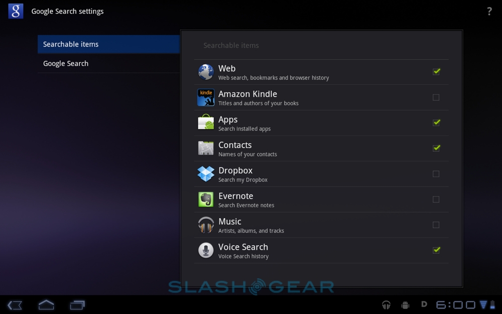The width and height of the screenshot is (502, 314).
Task: Open the Recent apps switcher
Action: pos(77,304)
